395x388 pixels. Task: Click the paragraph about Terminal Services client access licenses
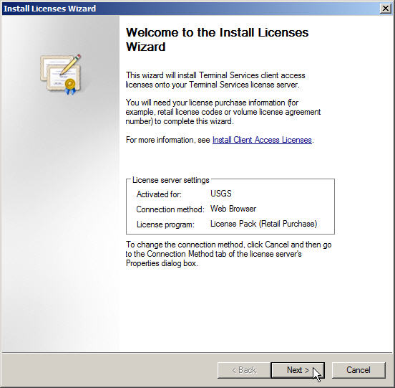(215, 80)
